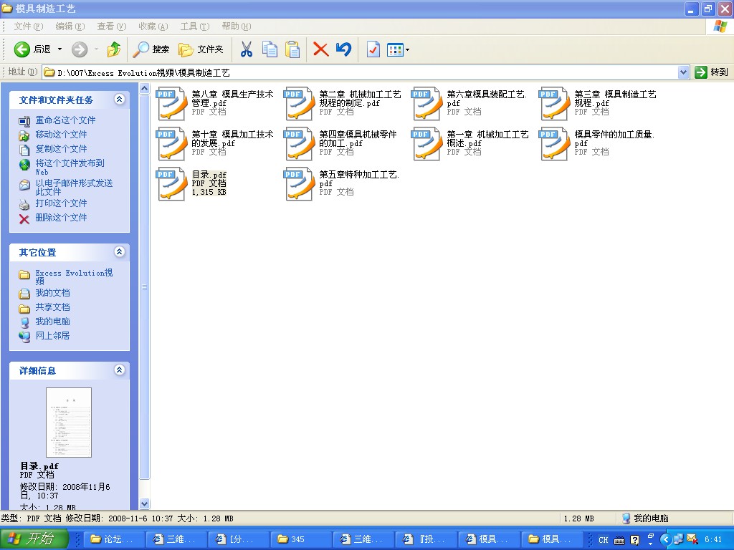Open the Views dropdown button
This screenshot has width=734, height=550.
398,49
